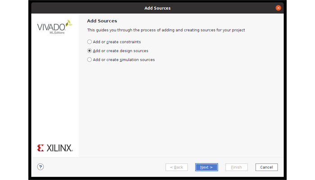Select the Add or create simulation sources radio button

tap(90, 60)
